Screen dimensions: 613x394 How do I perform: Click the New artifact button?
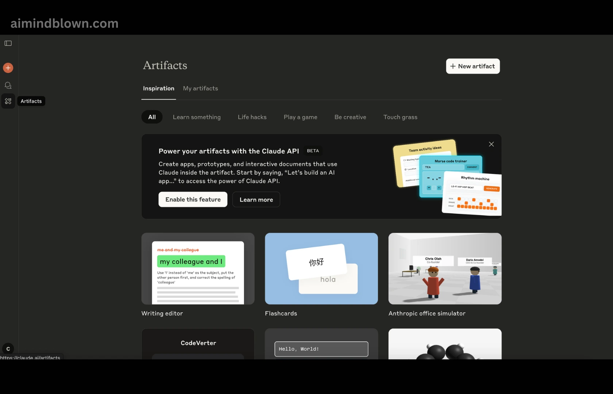click(x=473, y=66)
